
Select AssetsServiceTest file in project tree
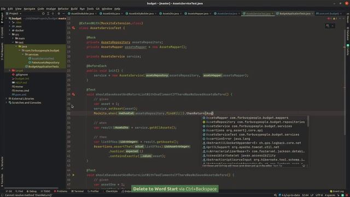pyautogui.click(x=41, y=59)
